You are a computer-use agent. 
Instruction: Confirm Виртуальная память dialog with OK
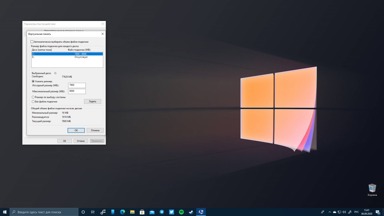76,130
